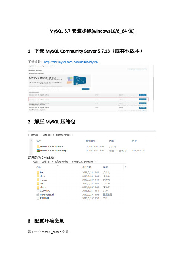Click 此电脑 in the breadcrumb path
This screenshot has width=184, height=260.
click(x=34, y=135)
